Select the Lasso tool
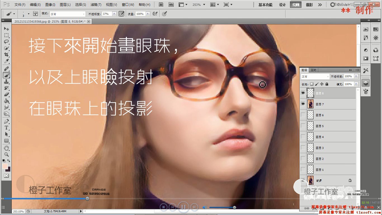This screenshot has height=215, width=382. click(6, 42)
